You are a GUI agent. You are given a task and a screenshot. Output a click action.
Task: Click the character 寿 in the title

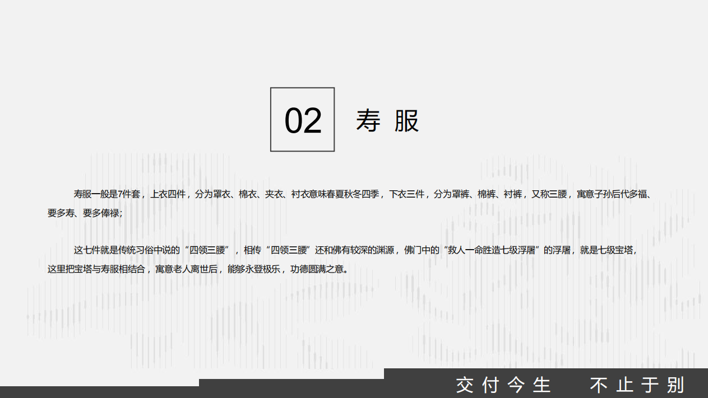click(x=368, y=120)
